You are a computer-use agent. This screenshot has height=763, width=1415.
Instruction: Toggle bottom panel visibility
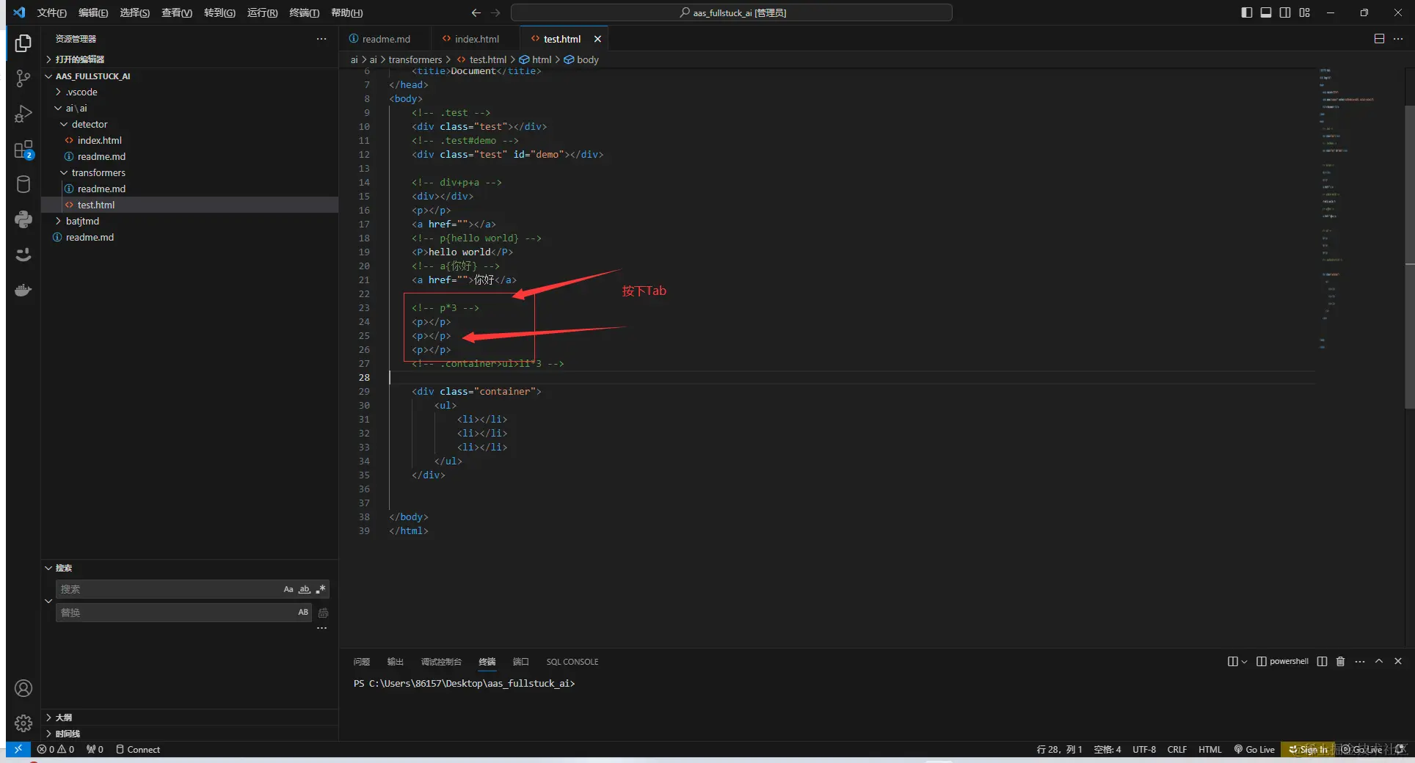pyautogui.click(x=1266, y=12)
